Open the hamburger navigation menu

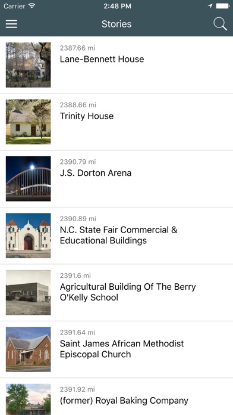click(x=11, y=24)
